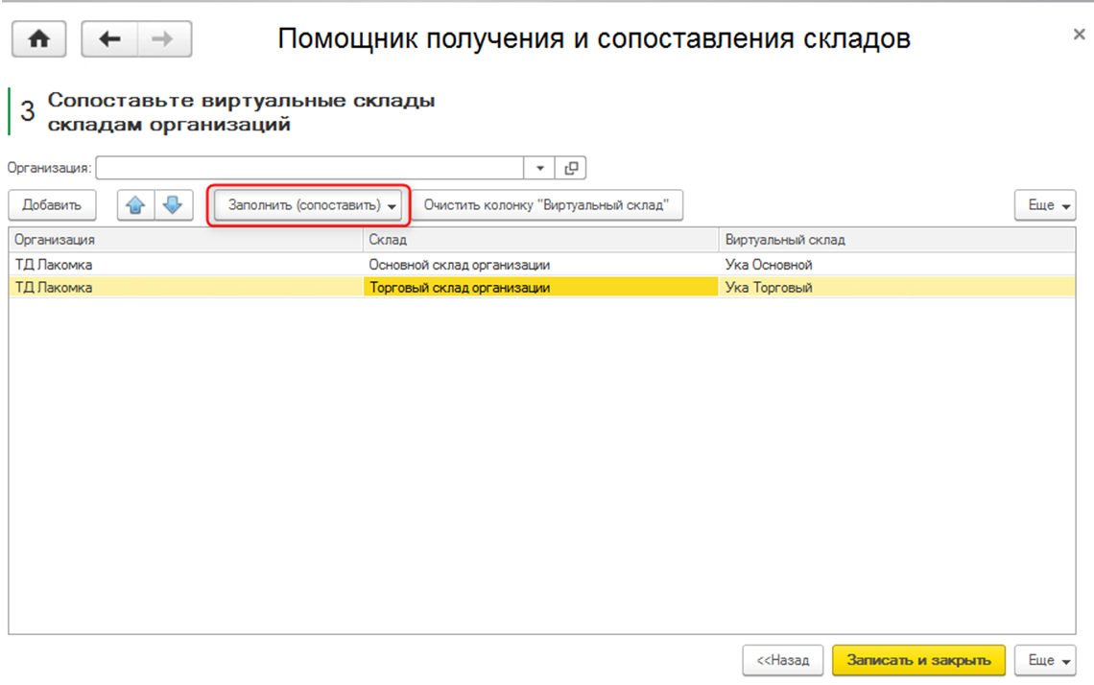Click the Home icon button
This screenshot has height=685, width=1094.
38,39
